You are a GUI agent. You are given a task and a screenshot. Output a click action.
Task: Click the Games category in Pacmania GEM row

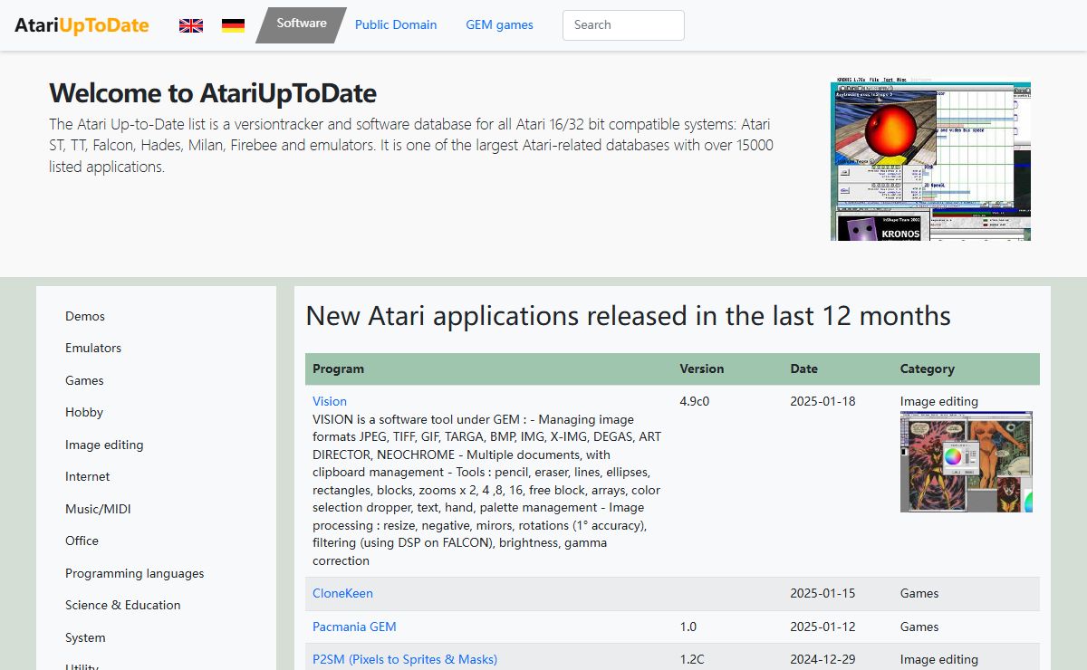[x=919, y=627]
